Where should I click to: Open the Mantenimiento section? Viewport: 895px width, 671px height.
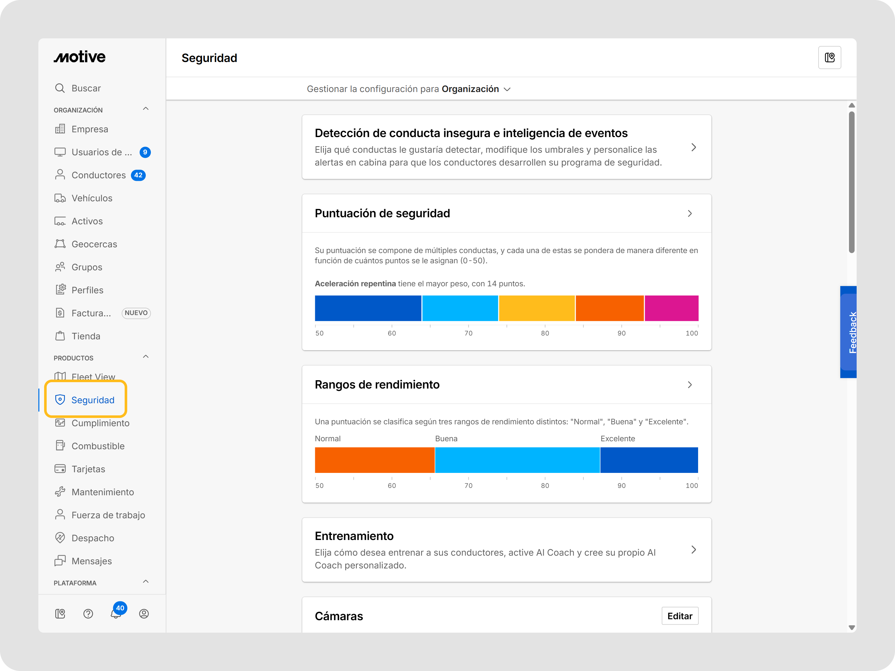(x=102, y=492)
